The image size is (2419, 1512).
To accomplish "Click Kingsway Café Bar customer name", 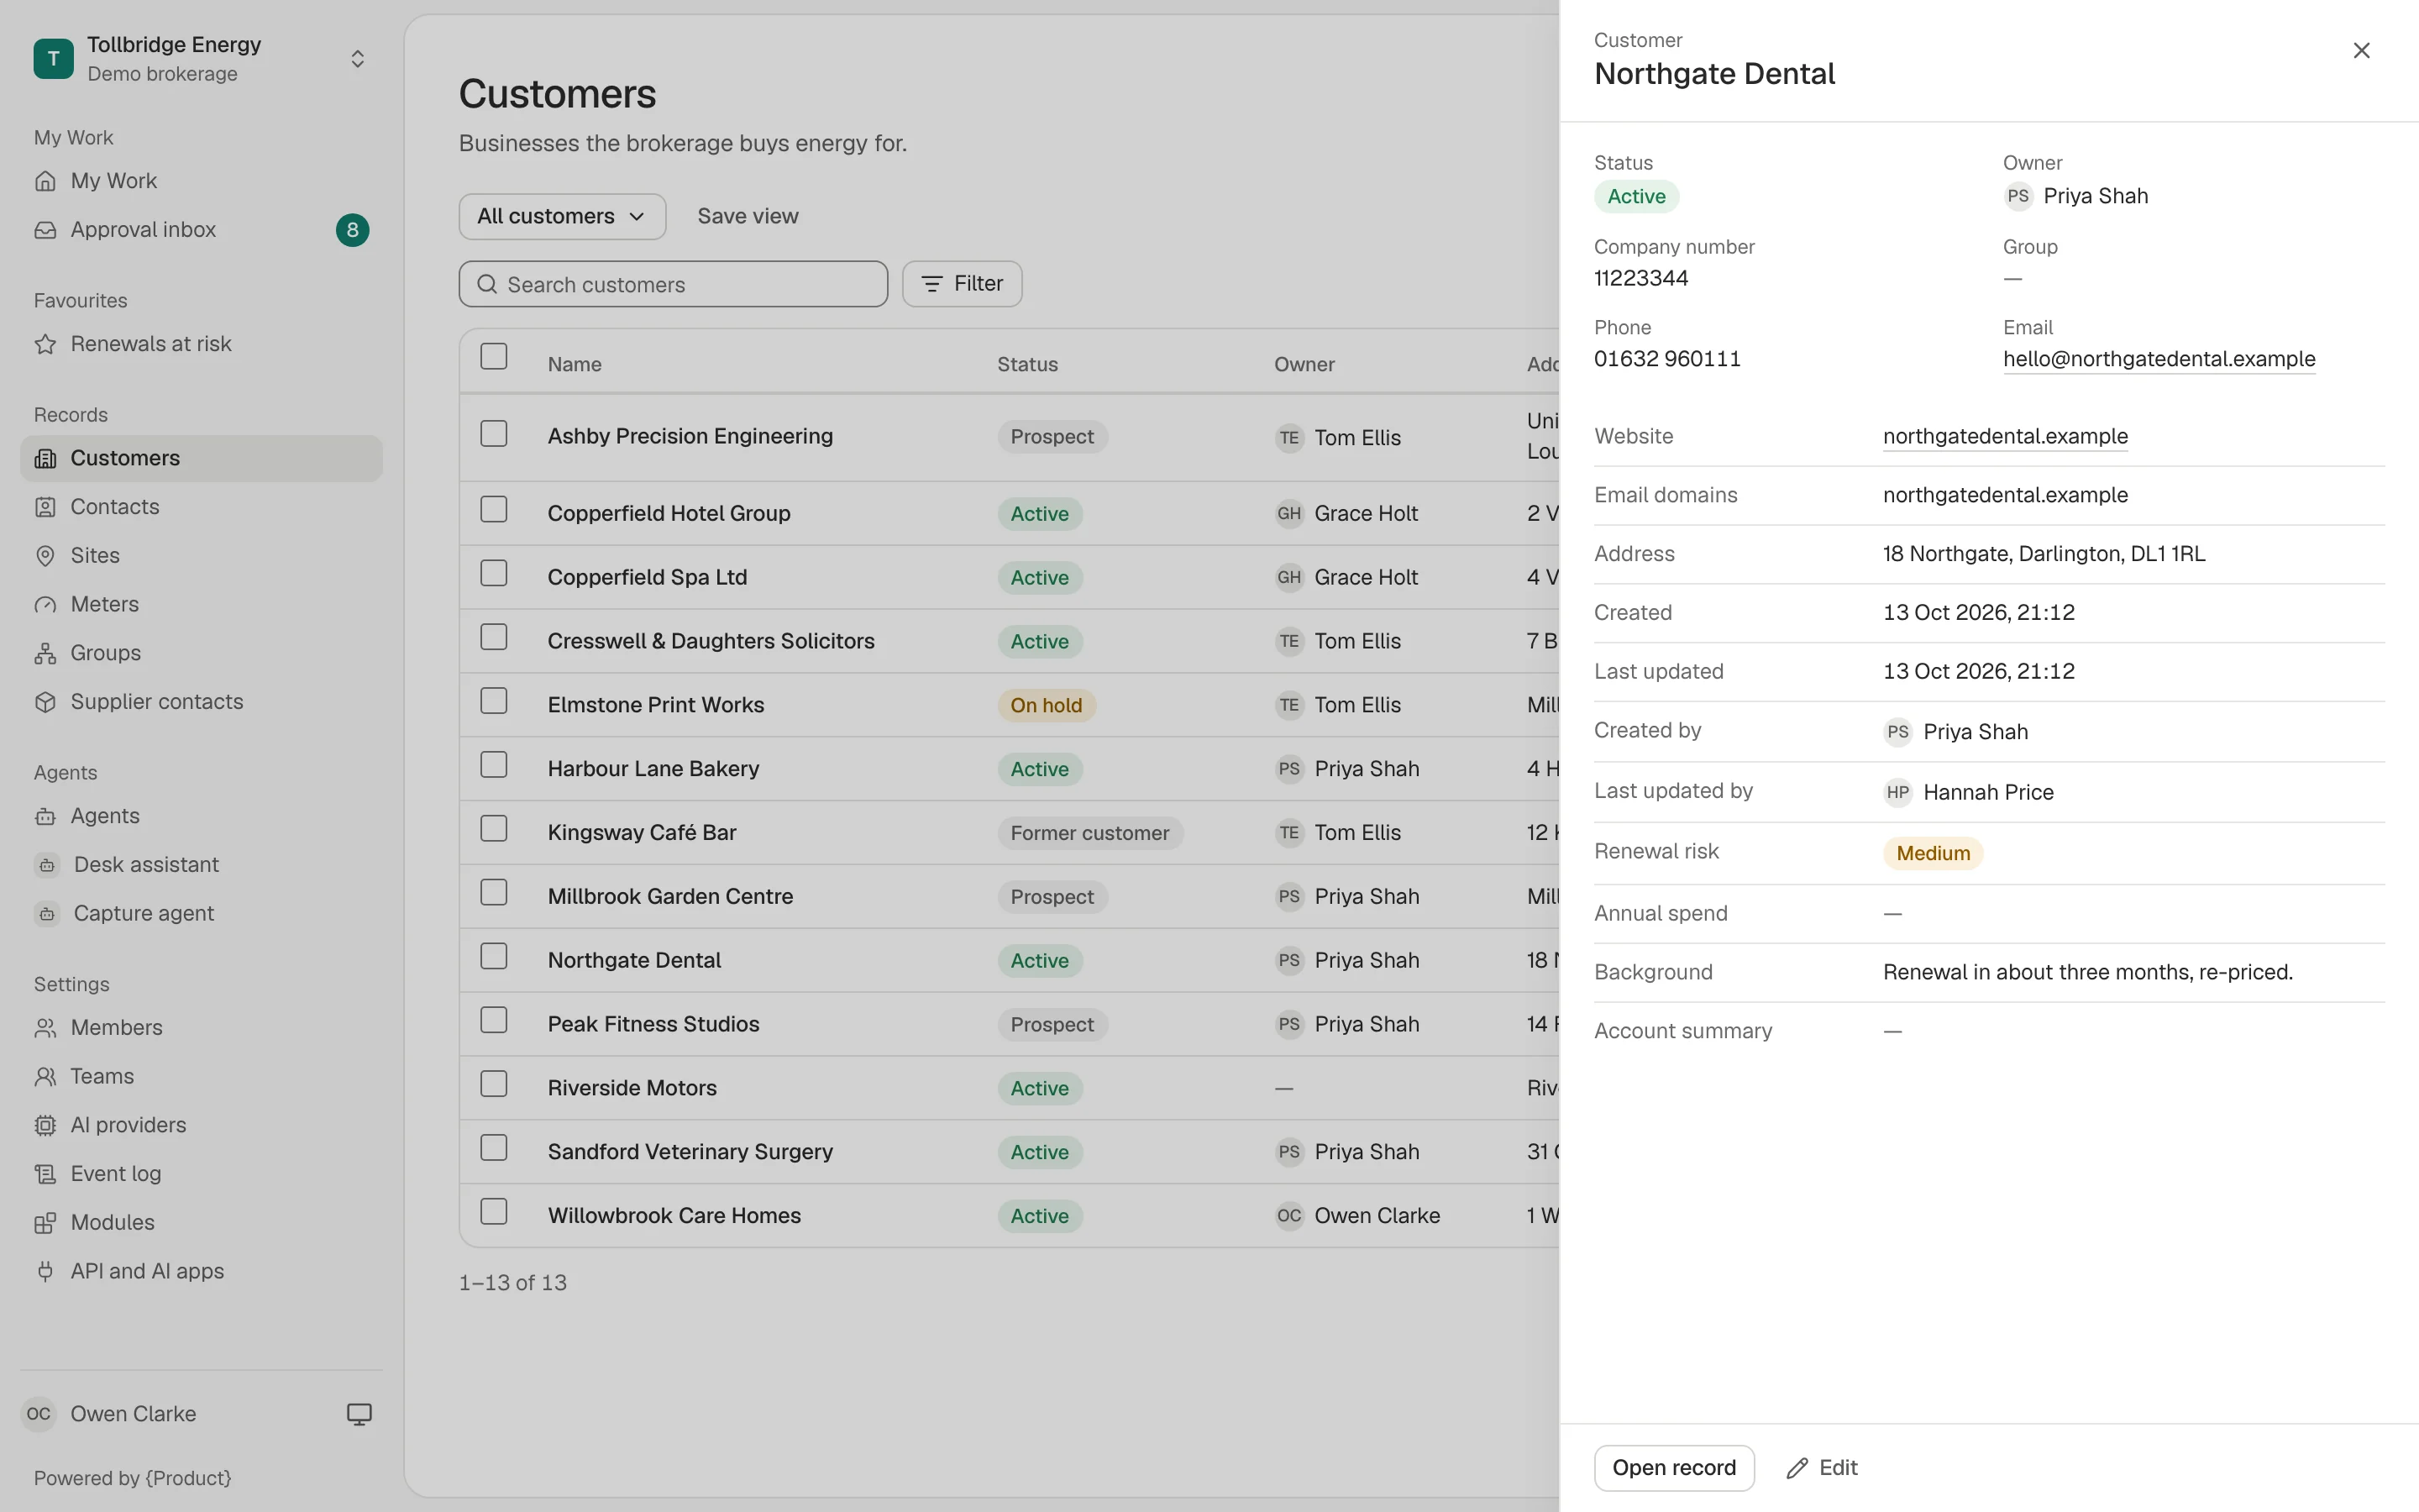I will (x=642, y=833).
